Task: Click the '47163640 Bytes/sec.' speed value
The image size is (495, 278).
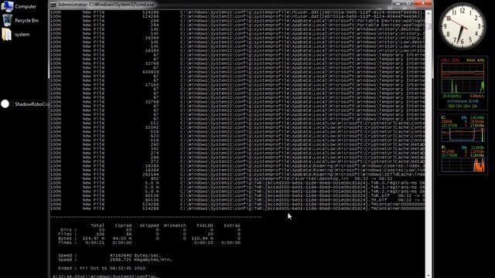Action: pyautogui.click(x=135, y=256)
